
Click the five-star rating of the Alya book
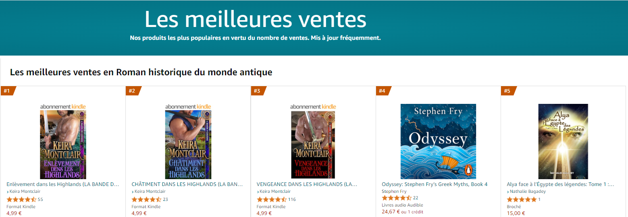(522, 199)
